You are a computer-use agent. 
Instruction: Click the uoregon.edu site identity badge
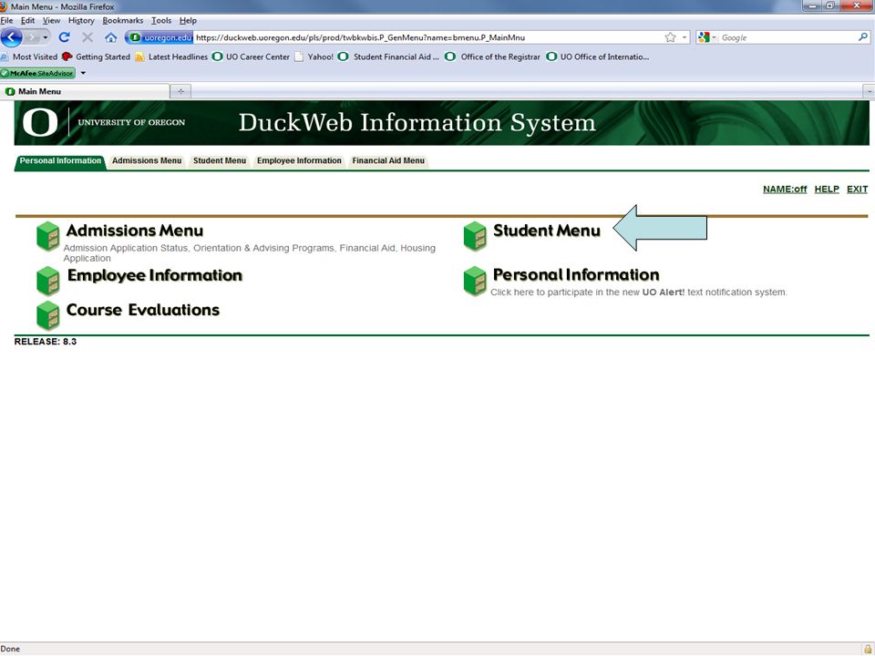160,37
